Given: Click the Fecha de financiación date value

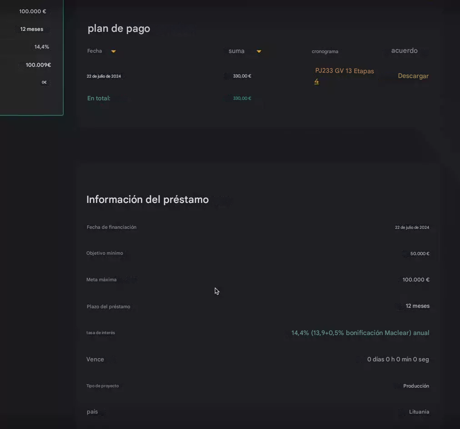Looking at the screenshot, I should pyautogui.click(x=412, y=227).
